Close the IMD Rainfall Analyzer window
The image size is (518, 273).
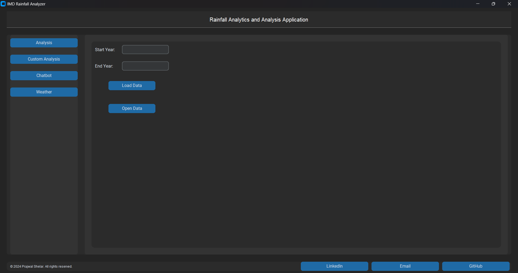[509, 4]
